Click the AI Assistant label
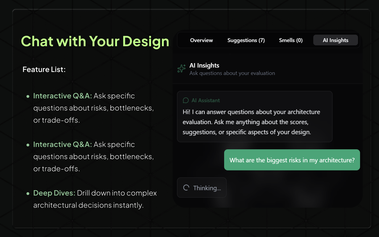 coord(206,100)
